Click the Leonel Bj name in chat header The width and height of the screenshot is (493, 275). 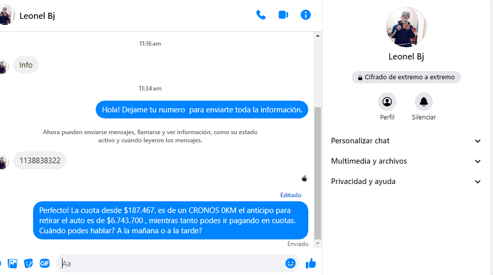[37, 16]
